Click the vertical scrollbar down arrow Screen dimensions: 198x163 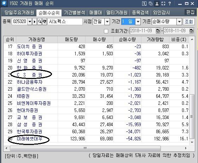tap(192, 142)
